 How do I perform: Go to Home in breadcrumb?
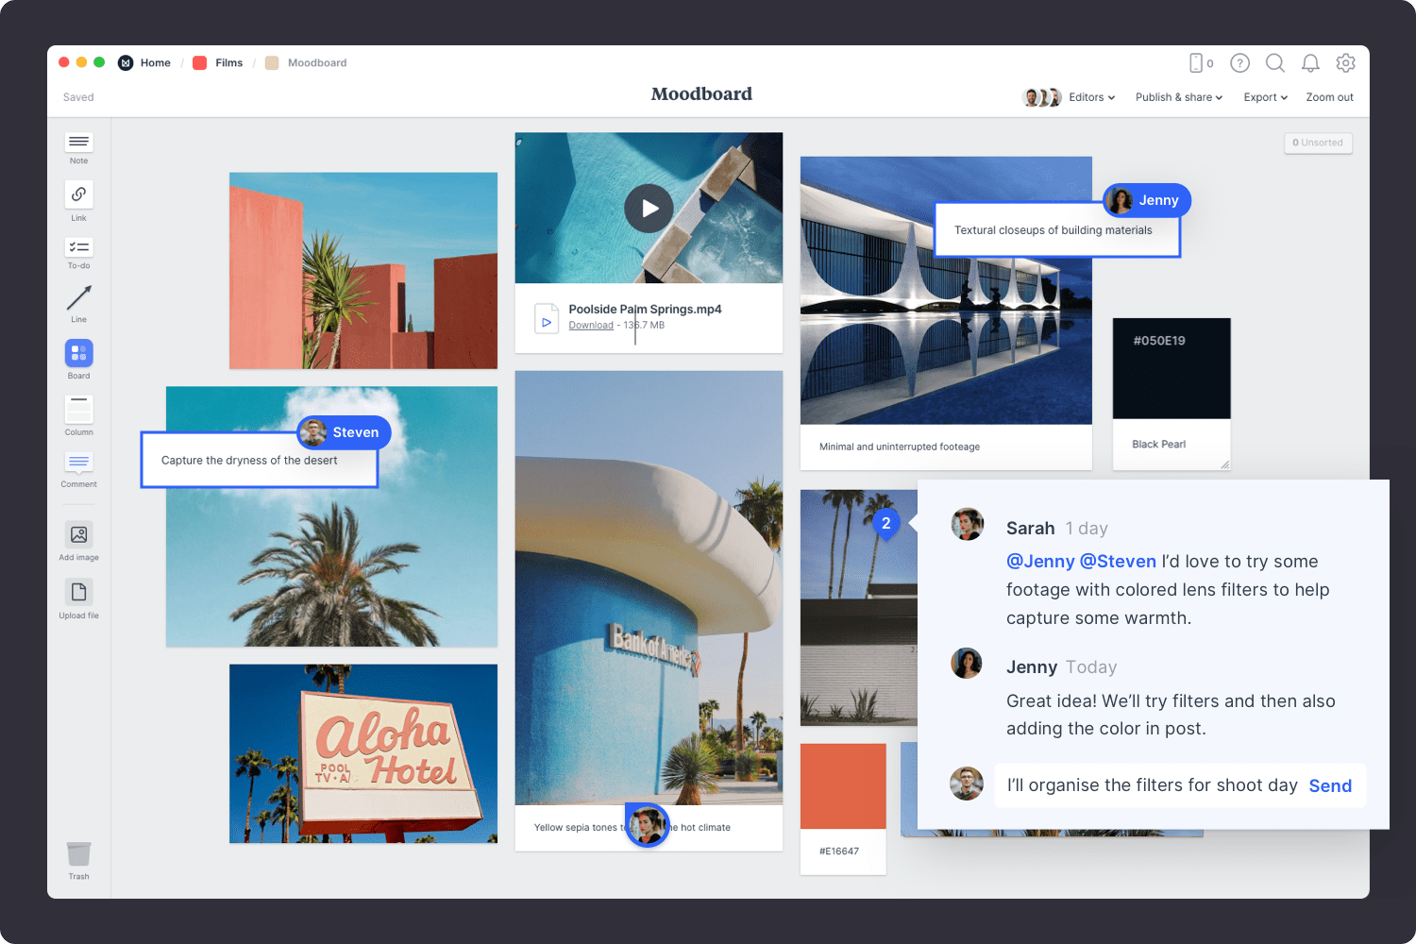click(155, 63)
